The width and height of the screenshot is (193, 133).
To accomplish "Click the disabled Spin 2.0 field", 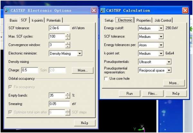I will [57, 70].
